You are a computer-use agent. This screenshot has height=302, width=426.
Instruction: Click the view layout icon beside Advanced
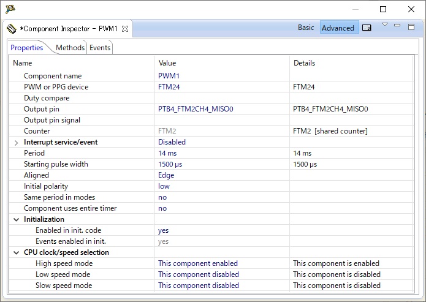pos(367,28)
